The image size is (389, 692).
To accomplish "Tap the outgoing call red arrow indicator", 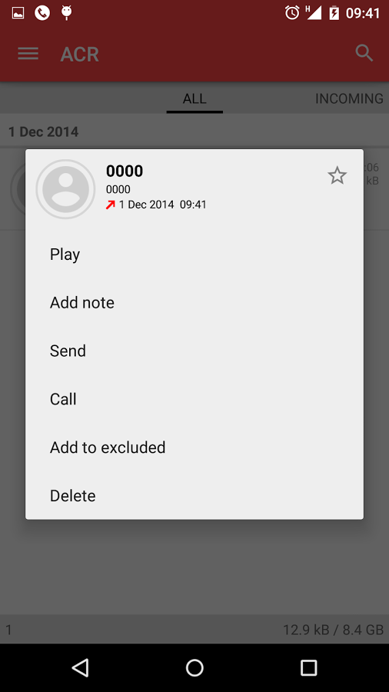I will (110, 205).
